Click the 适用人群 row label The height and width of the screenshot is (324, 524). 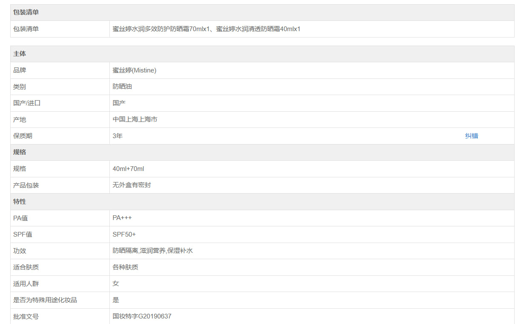click(x=26, y=283)
